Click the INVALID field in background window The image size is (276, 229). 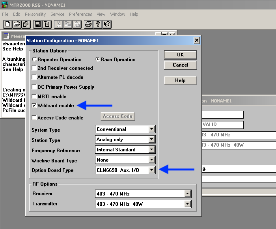222,125
